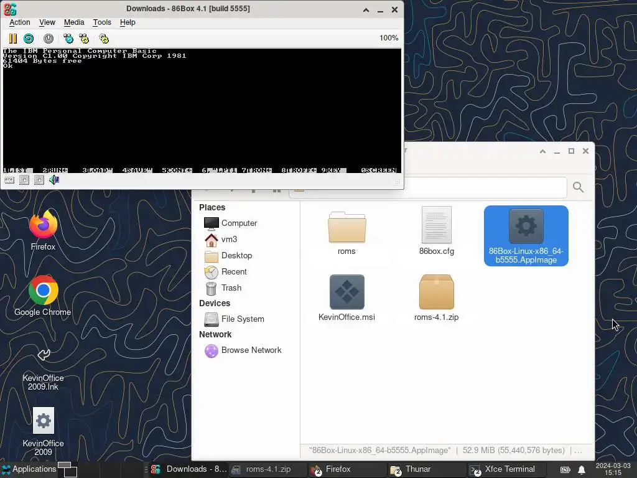Click the 86Box icon in its title bar
This screenshot has height=478, width=637.
pyautogui.click(x=10, y=9)
